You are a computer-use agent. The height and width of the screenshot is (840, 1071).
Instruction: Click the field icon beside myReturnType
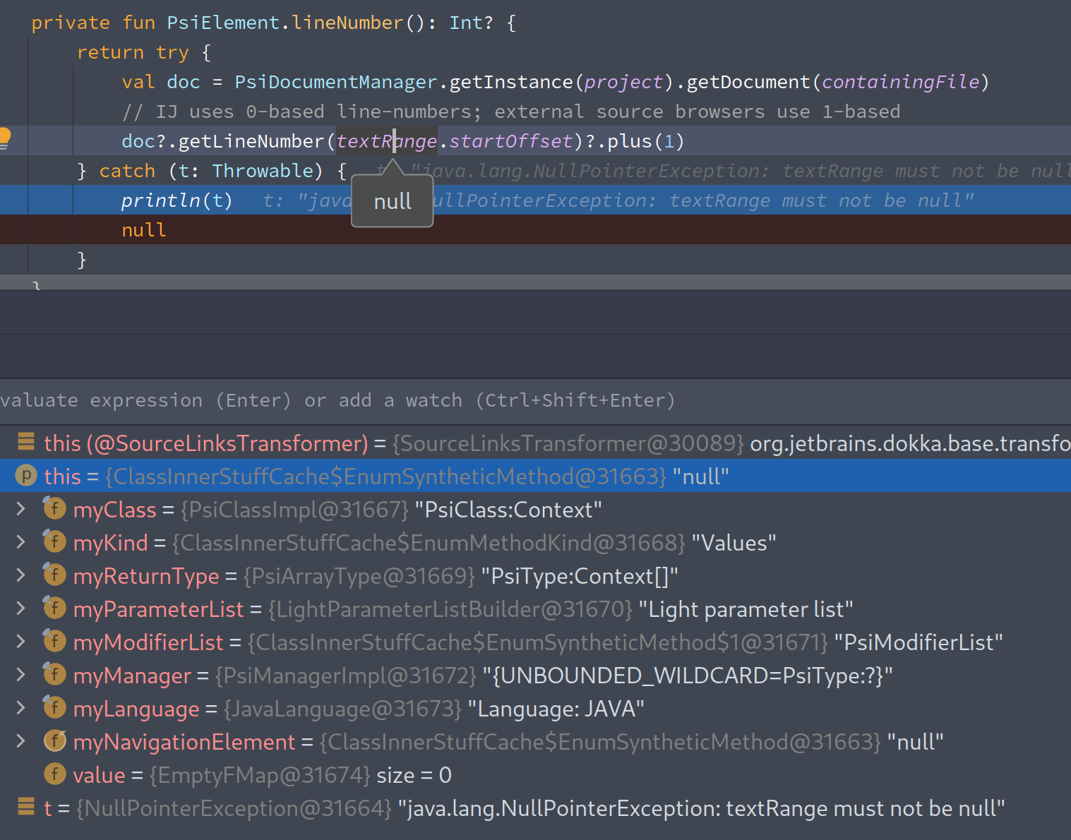click(x=54, y=575)
